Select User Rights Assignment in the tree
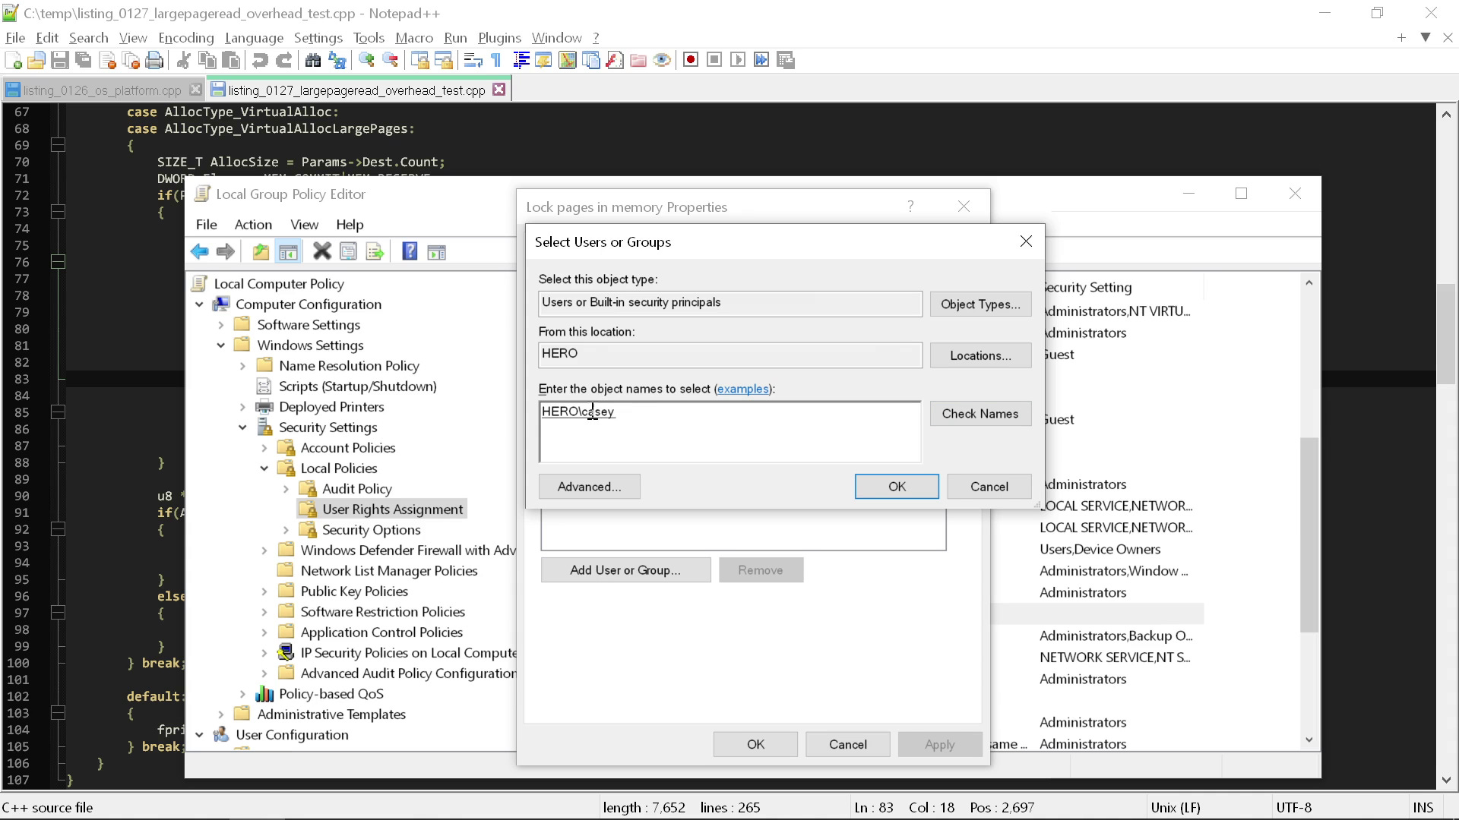The image size is (1459, 820). [x=394, y=509]
